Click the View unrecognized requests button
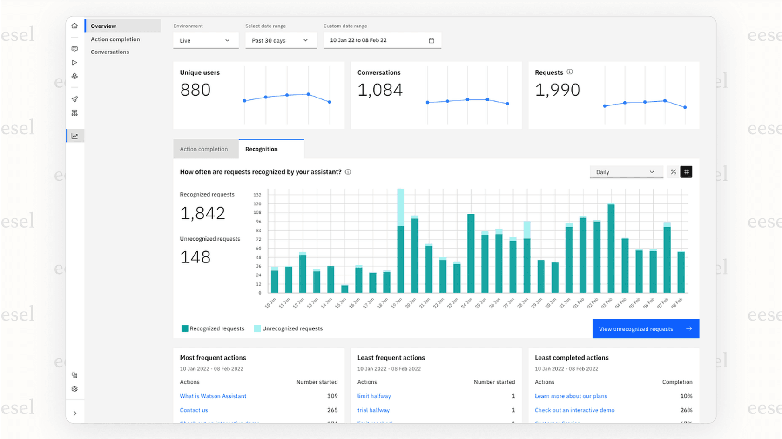The height and width of the screenshot is (439, 782). point(645,328)
